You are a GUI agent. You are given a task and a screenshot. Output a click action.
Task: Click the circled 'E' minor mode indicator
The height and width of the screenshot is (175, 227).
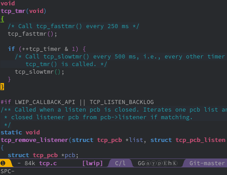click(x=165, y=163)
